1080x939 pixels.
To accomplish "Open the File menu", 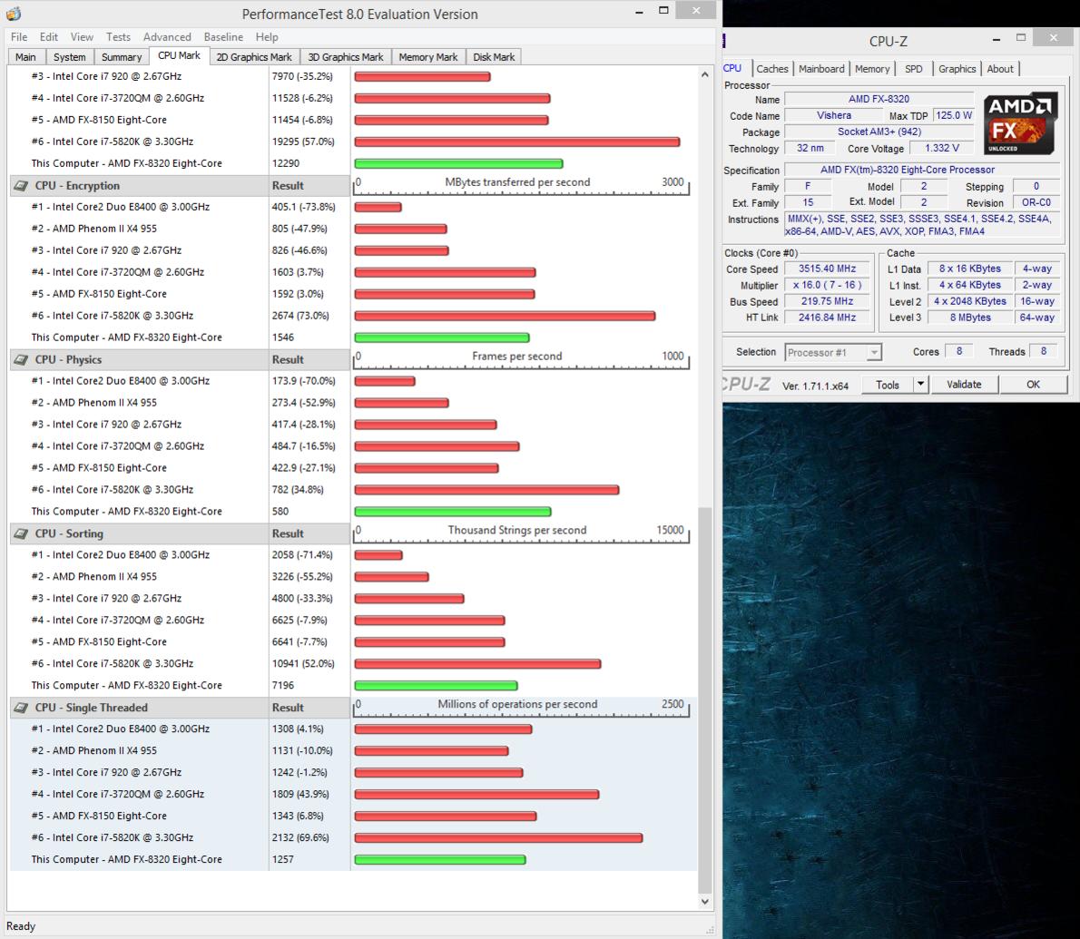I will (19, 37).
